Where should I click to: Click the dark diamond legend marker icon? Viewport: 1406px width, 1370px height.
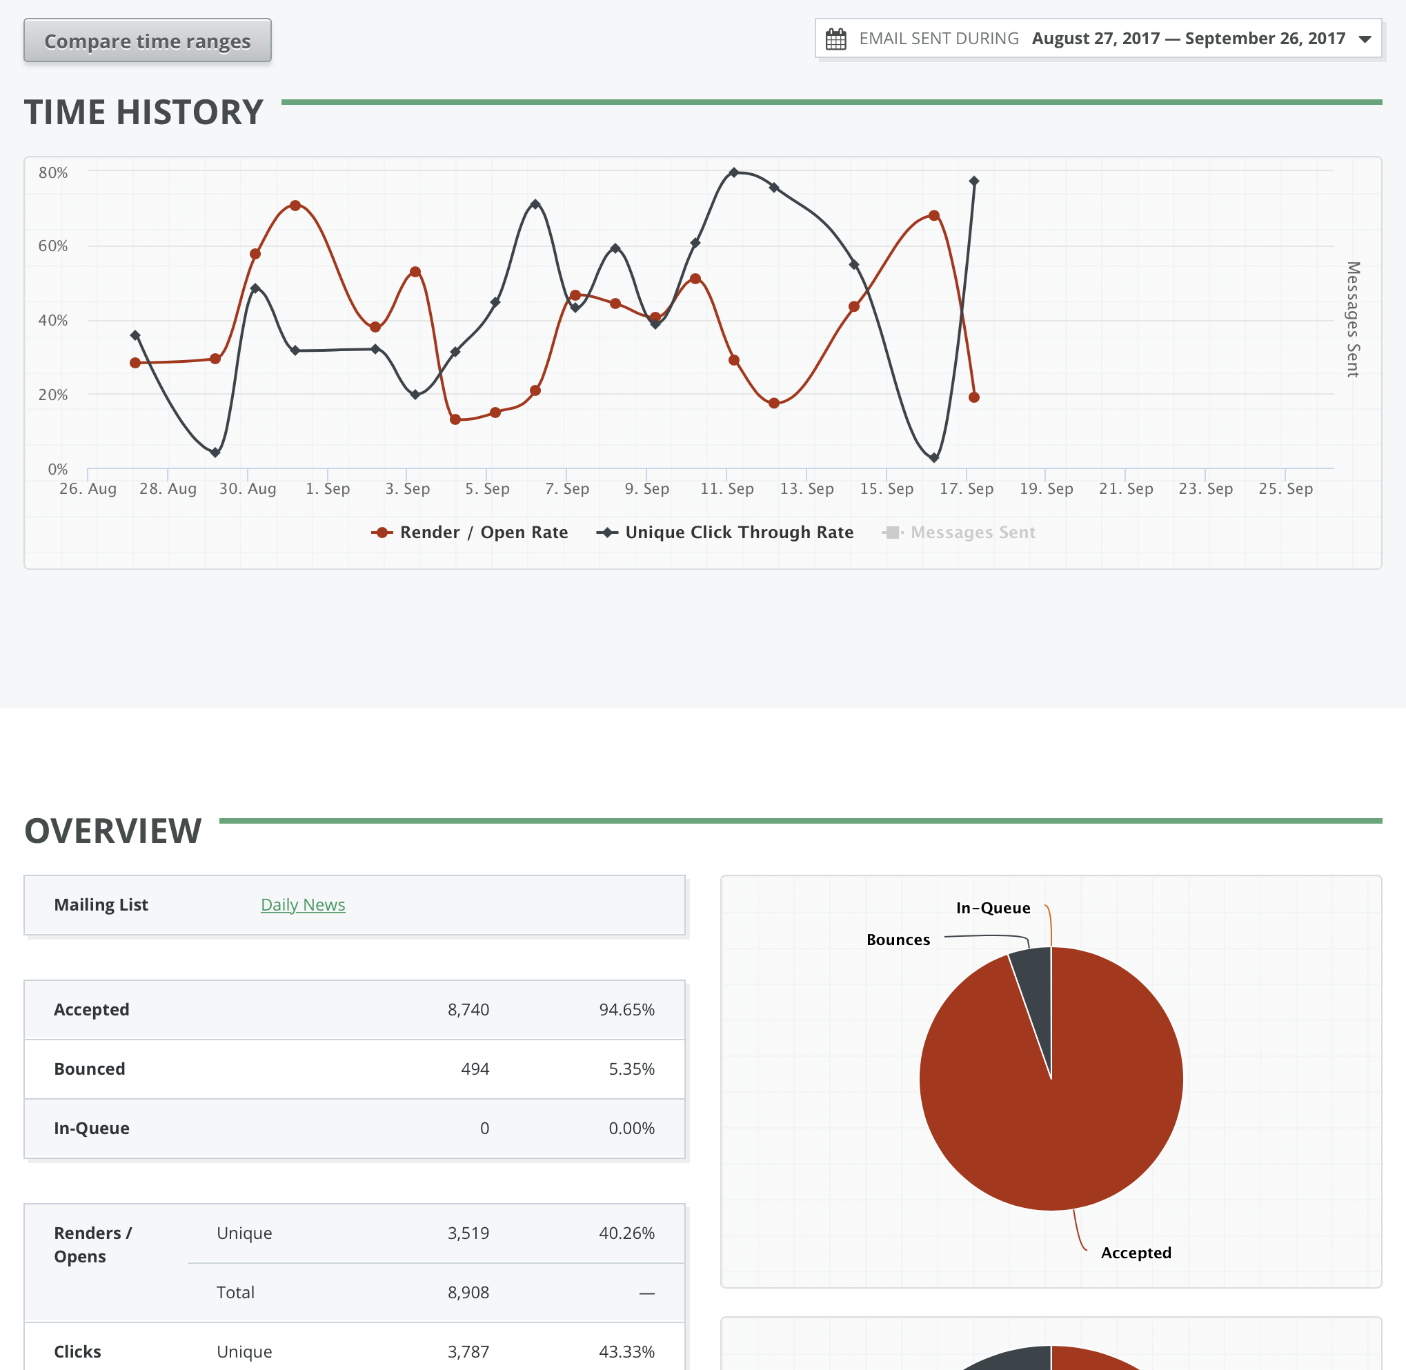pyautogui.click(x=607, y=533)
